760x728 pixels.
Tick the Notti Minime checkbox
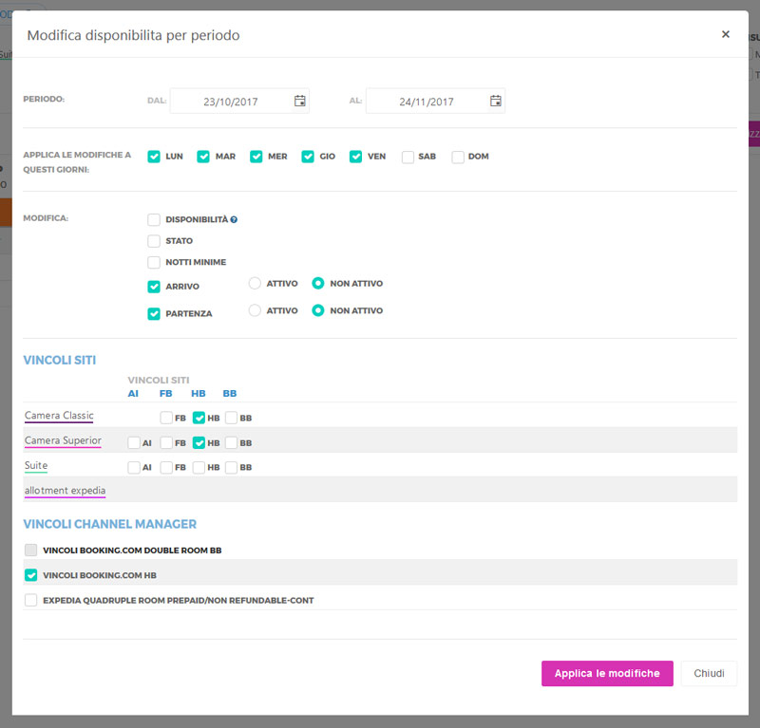pos(154,262)
